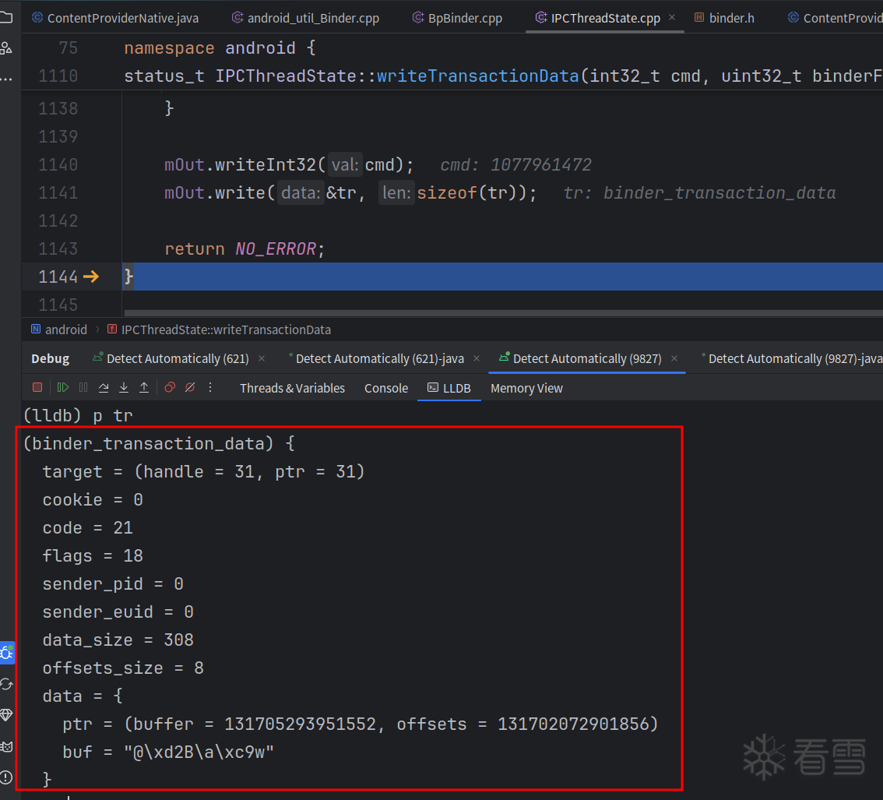Click the Debug panel title

(50, 358)
